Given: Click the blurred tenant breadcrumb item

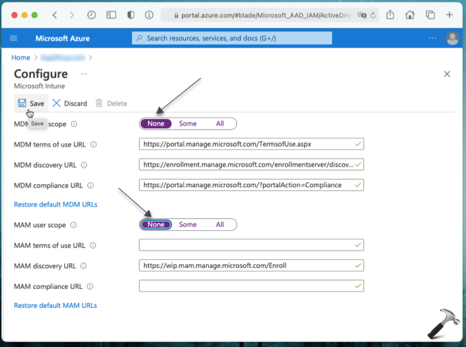Looking at the screenshot, I should 63,57.
